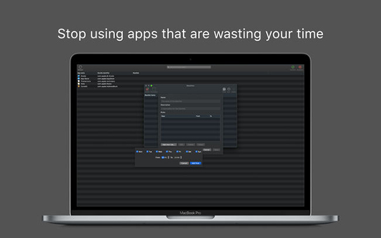This screenshot has height=238, width=381.
Task: Uncheck the Sun checkbox
Action: (197, 152)
